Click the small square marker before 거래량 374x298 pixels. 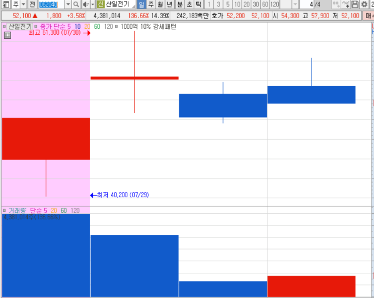[x=5, y=210]
